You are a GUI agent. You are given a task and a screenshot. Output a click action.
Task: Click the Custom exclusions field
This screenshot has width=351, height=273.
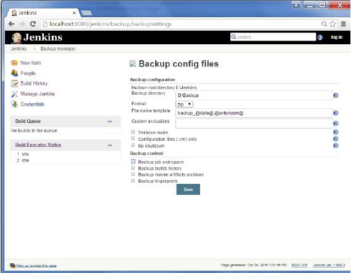pos(254,124)
